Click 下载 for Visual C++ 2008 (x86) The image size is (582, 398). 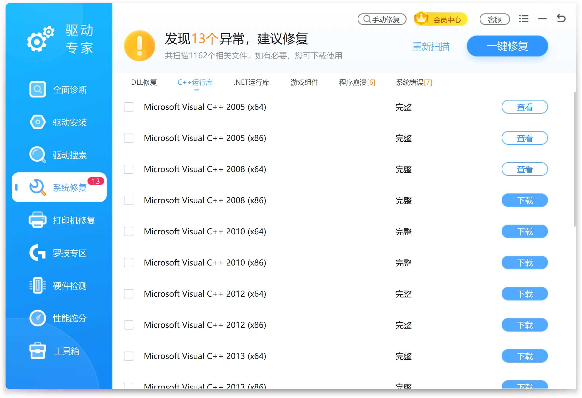click(x=525, y=200)
